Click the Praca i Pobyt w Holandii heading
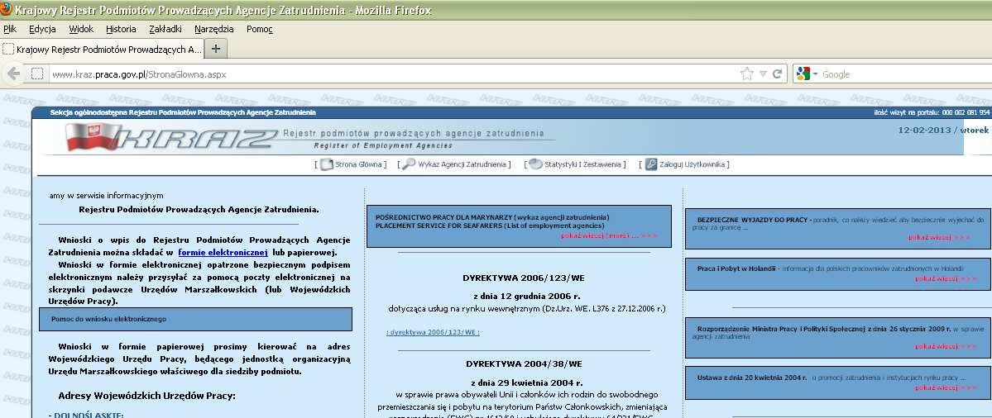Screen dimensions: 992x418 coord(736,268)
